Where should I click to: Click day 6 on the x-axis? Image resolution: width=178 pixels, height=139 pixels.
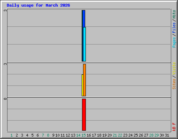tap(38, 135)
